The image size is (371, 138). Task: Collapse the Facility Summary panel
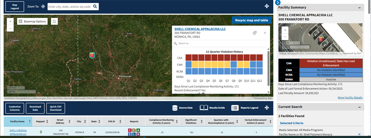359,8
